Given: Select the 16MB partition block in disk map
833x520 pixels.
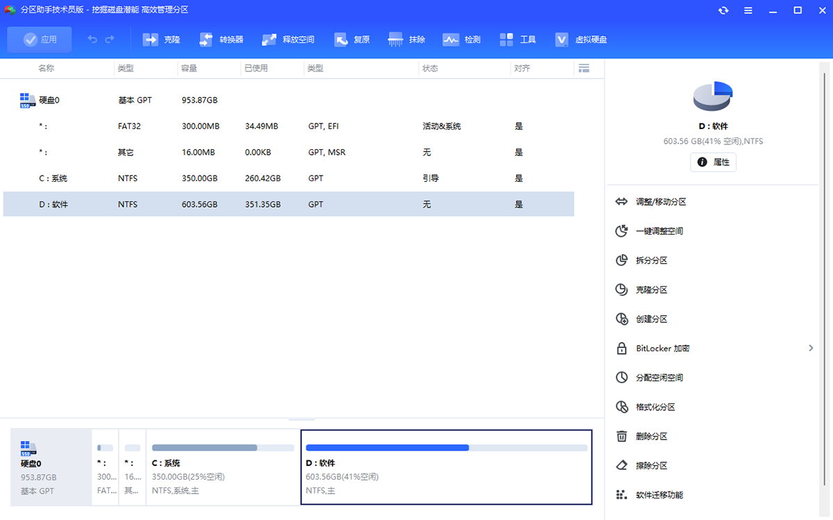Looking at the screenshot, I should tap(133, 467).
